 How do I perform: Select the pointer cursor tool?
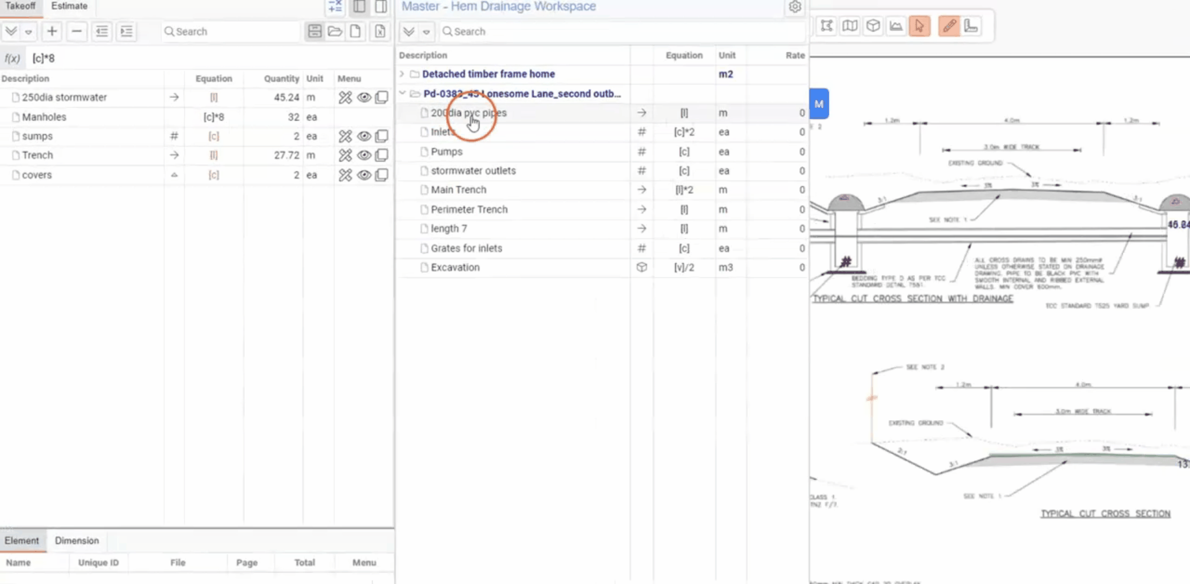click(x=919, y=26)
